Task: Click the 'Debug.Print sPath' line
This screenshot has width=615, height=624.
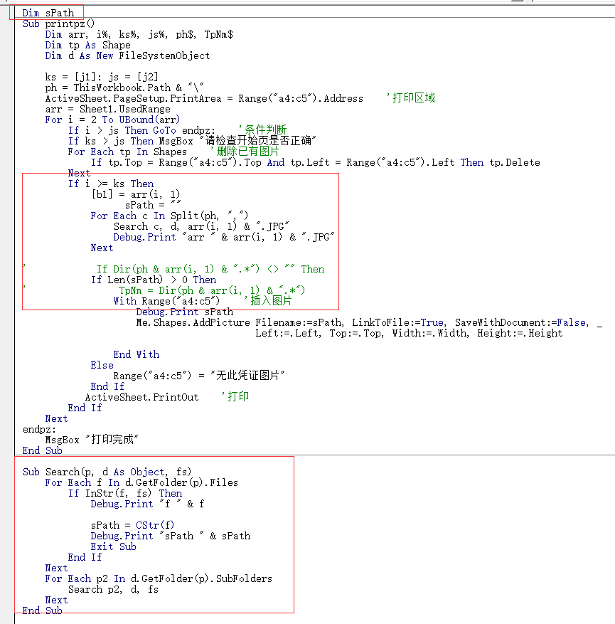Action: pos(184,312)
